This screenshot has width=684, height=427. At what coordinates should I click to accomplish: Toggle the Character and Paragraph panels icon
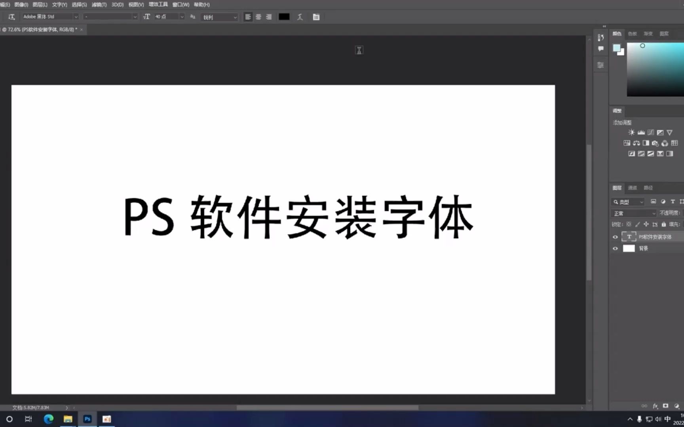(316, 17)
